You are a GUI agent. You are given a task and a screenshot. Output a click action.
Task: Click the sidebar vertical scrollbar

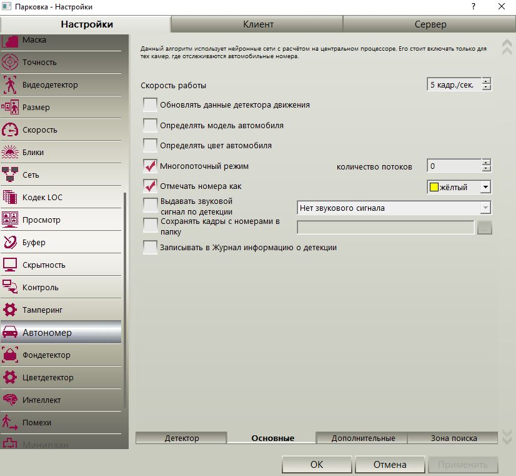(x=125, y=300)
